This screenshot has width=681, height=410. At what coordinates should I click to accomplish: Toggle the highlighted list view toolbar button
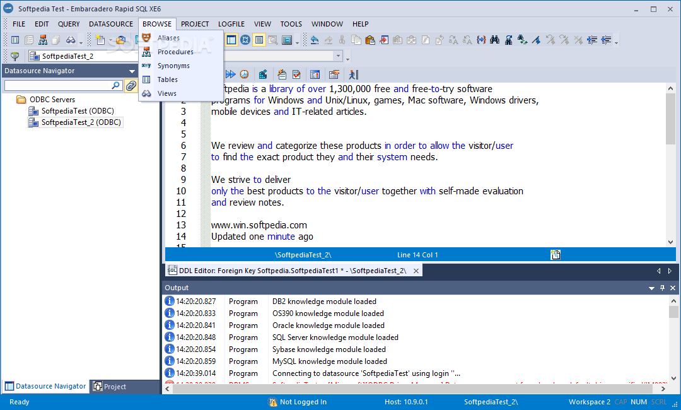pos(259,40)
